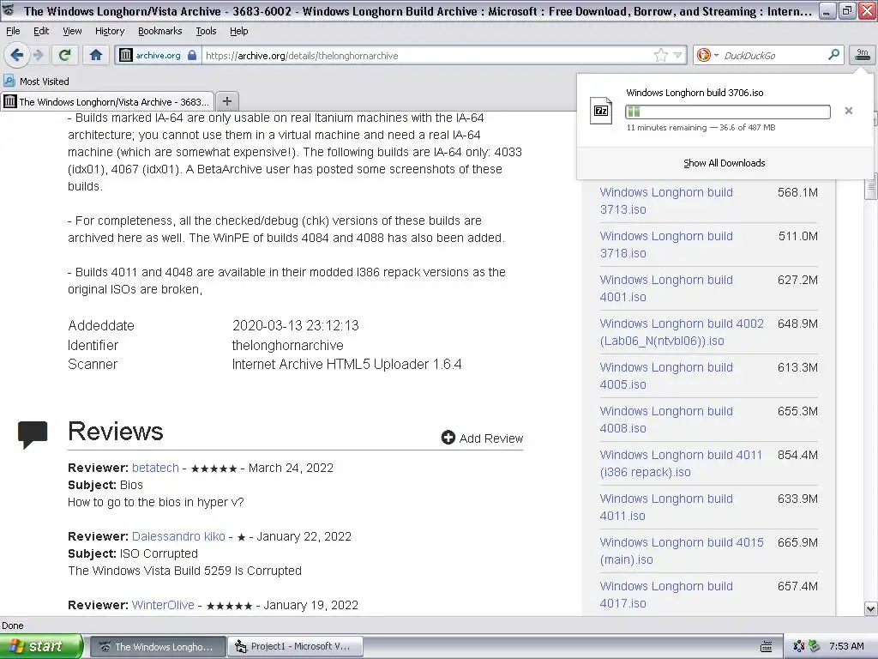The image size is (878, 659).
Task: Open the Tools menu
Action: click(206, 31)
